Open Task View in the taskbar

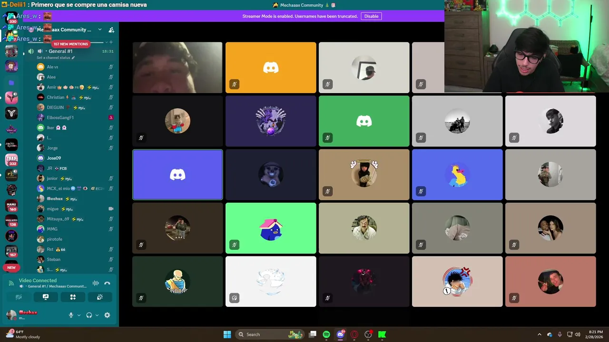point(313,334)
